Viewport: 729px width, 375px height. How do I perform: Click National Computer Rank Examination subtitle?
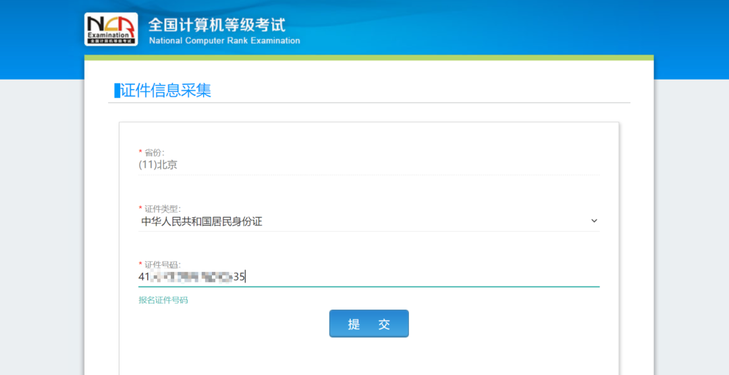pyautogui.click(x=225, y=41)
